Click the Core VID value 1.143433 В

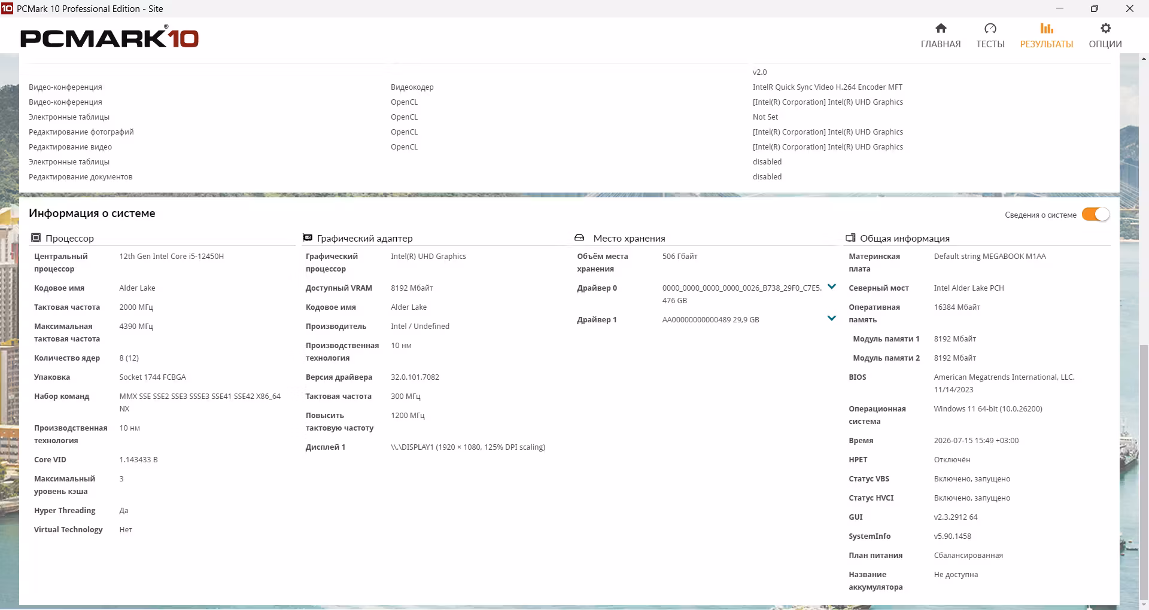coord(139,460)
